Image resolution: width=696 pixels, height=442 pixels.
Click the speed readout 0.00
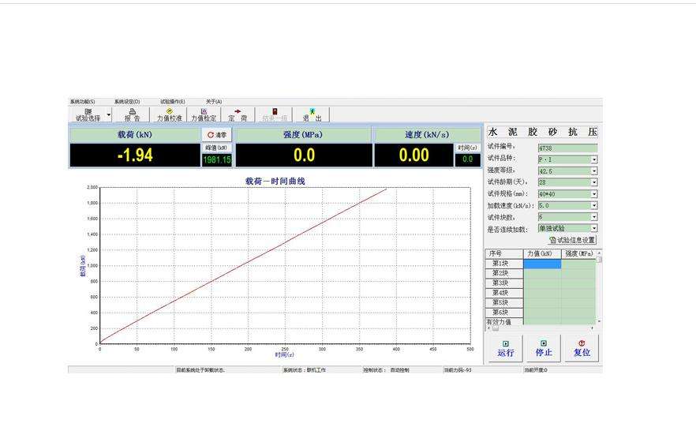413,155
